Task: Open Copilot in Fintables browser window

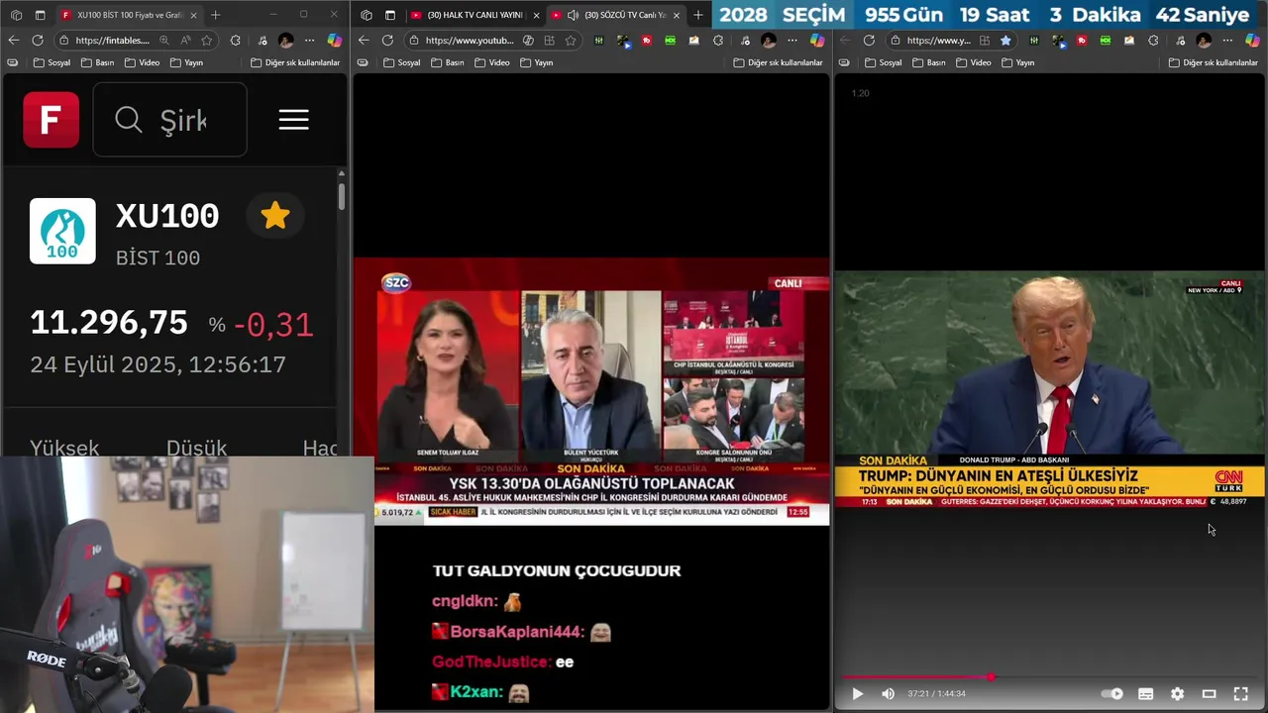Action: click(x=335, y=40)
